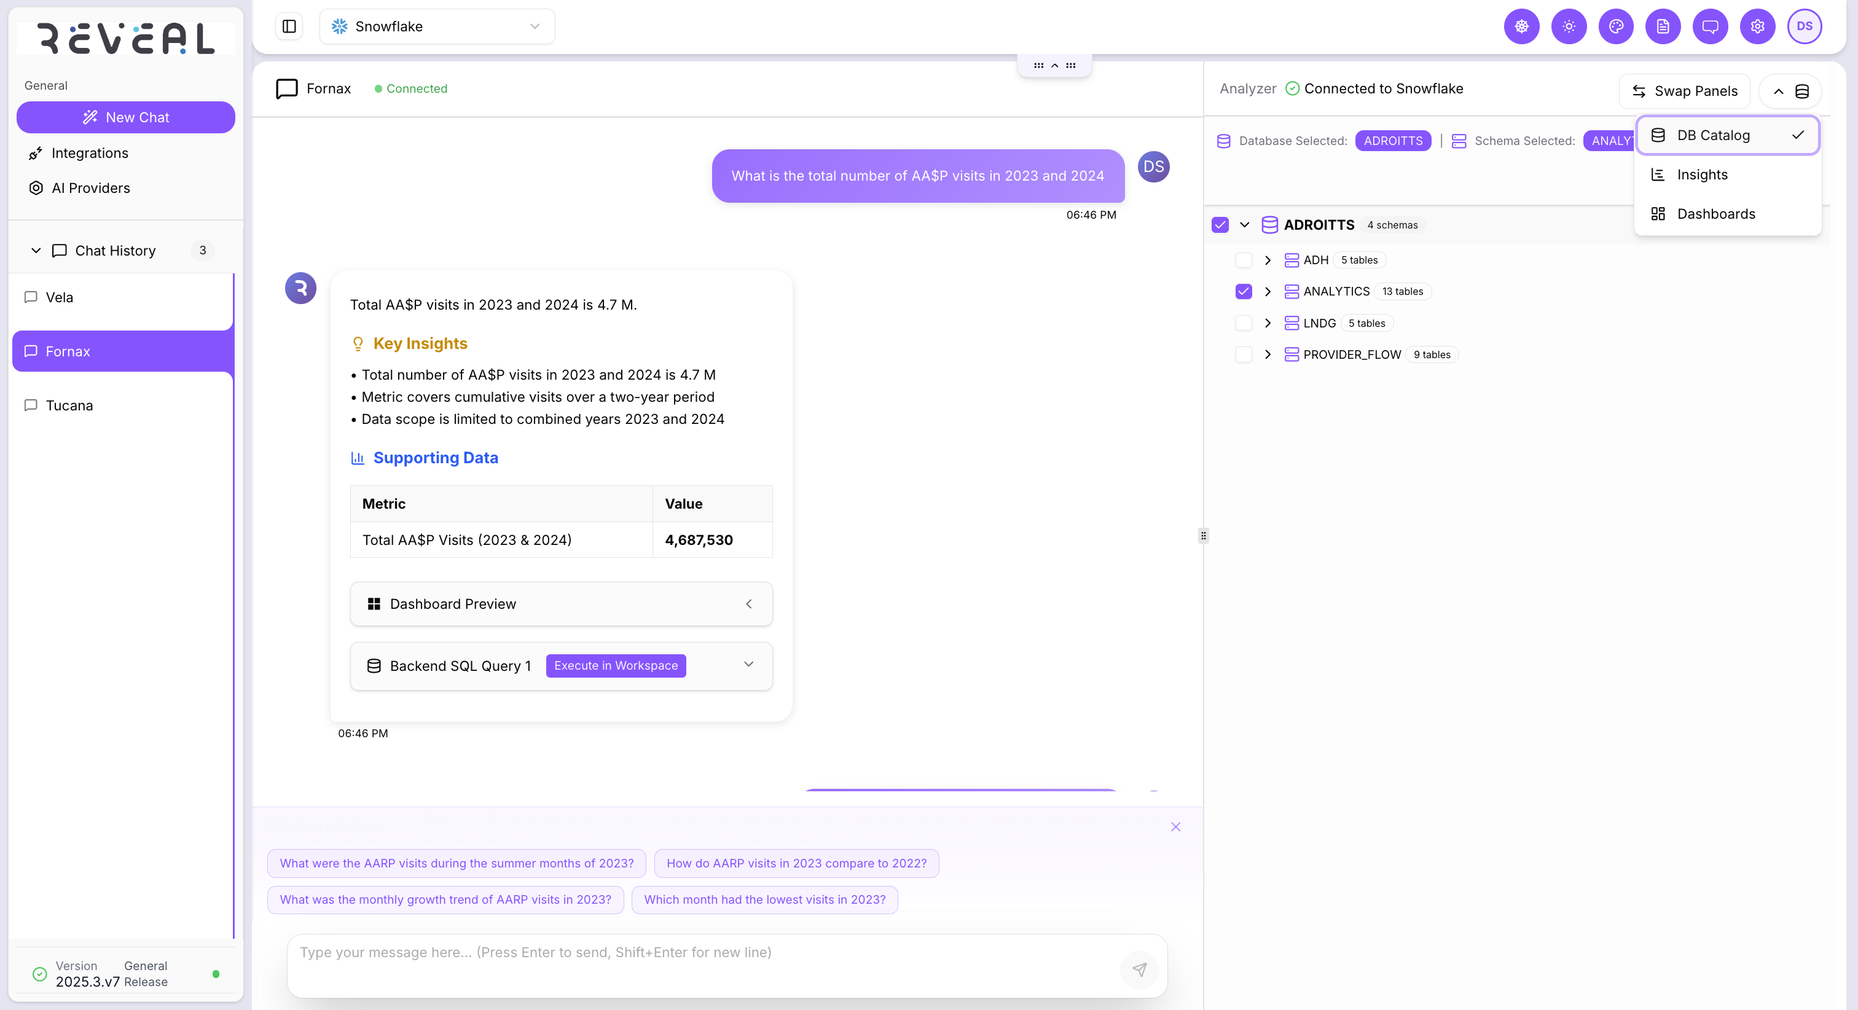Open the Dashboards menu entry
The image size is (1858, 1010).
click(1717, 214)
